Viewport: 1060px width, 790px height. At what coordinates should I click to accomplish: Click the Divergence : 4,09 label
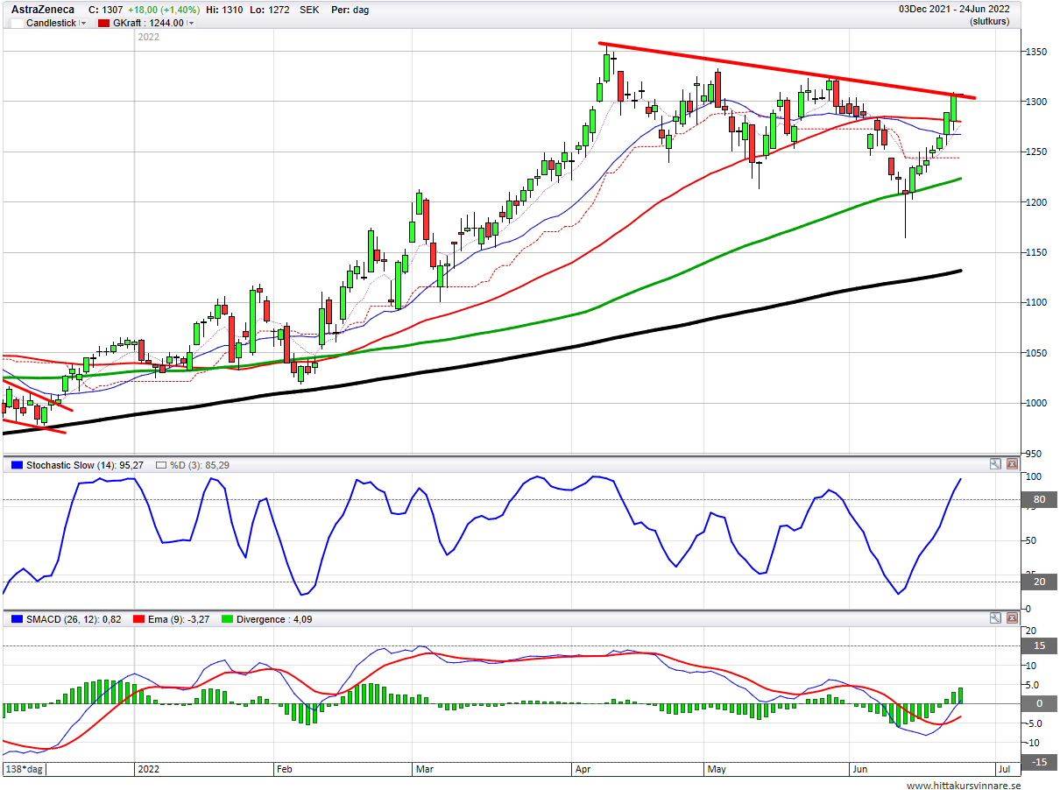(x=274, y=619)
